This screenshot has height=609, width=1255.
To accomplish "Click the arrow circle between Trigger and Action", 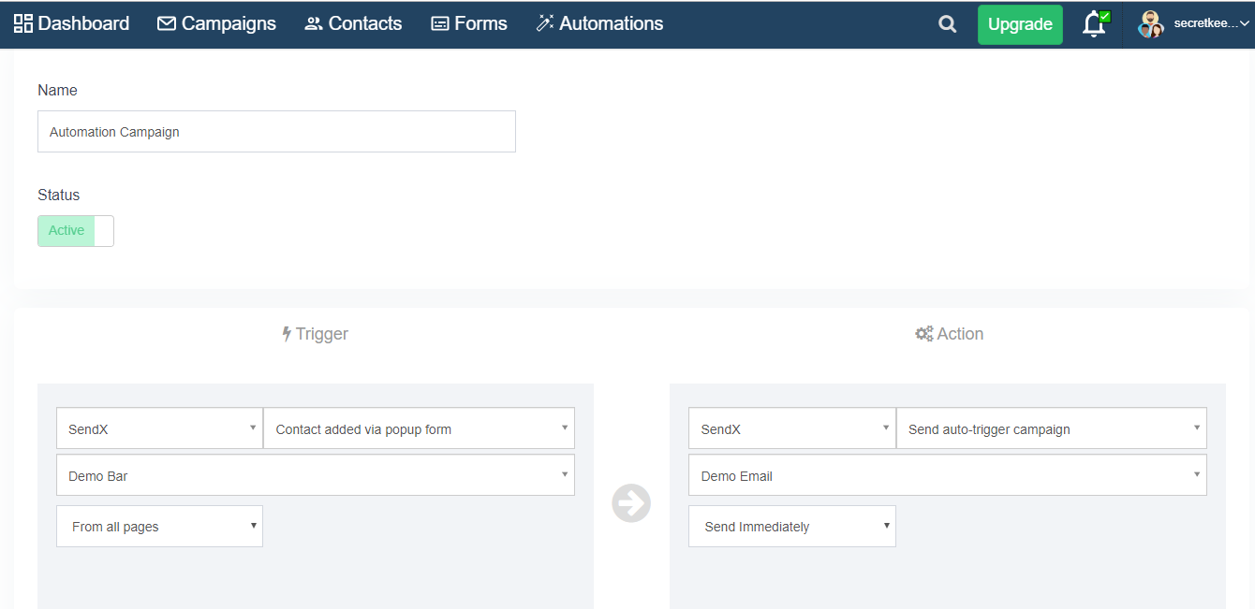I will (x=631, y=503).
